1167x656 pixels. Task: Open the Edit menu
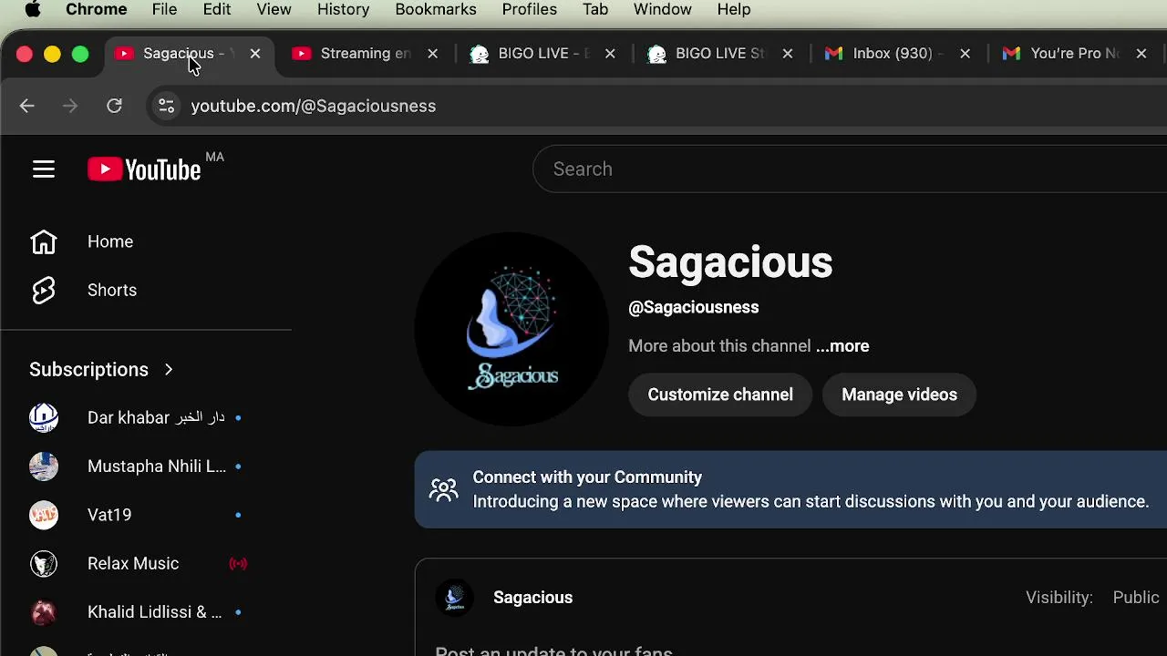click(217, 10)
